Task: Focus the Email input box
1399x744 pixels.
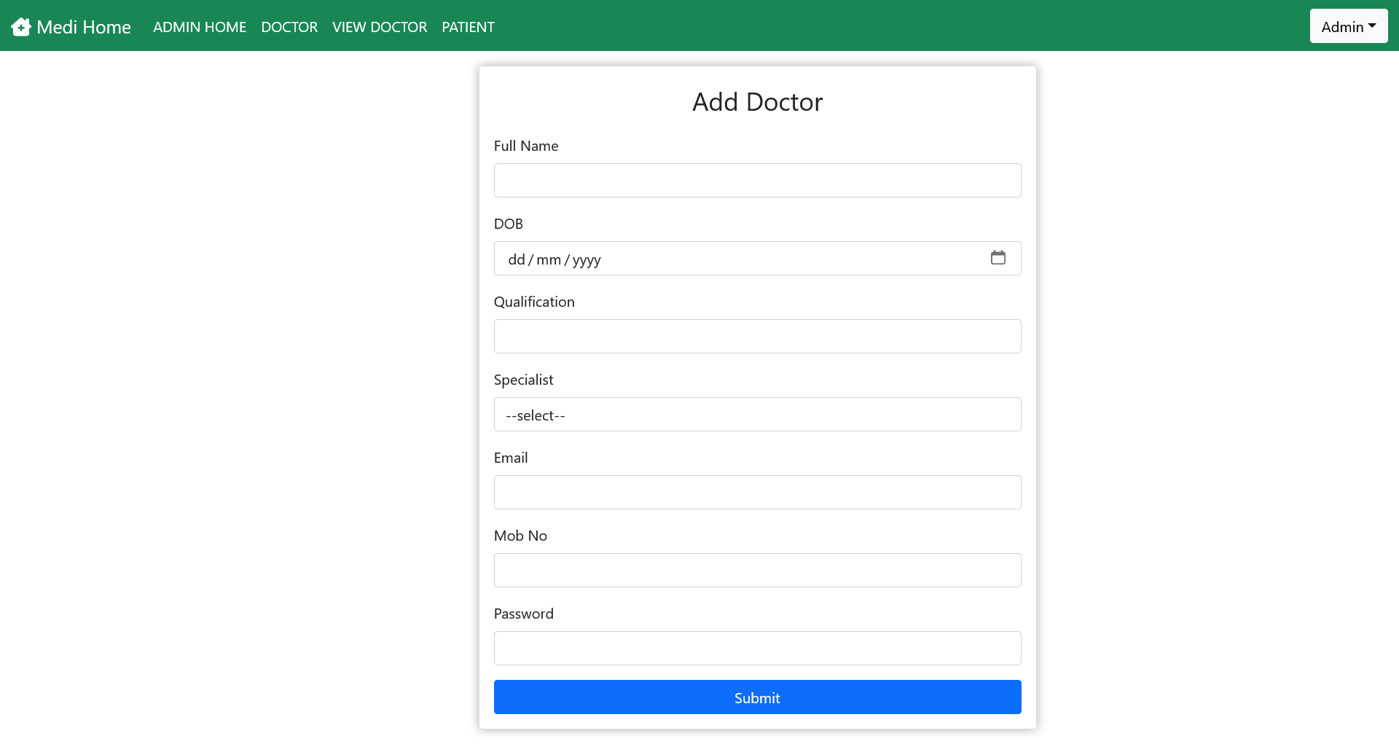Action: 757,492
